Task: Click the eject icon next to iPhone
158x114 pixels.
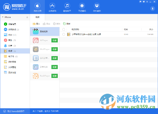Action: 27,17
